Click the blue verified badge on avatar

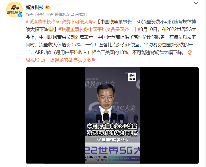pos(20,15)
